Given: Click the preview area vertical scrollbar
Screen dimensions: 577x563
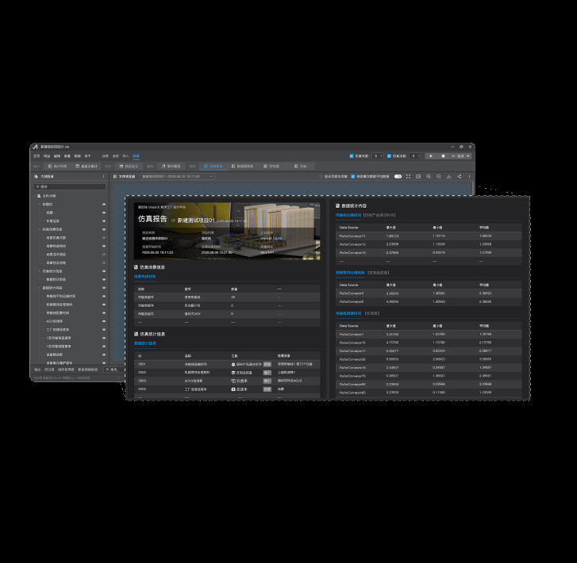Looking at the screenshot, I should click(472, 188).
